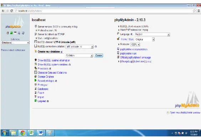The image size is (201, 138).
Task: Click the Home icon in left panel
Action: pos(7,33)
